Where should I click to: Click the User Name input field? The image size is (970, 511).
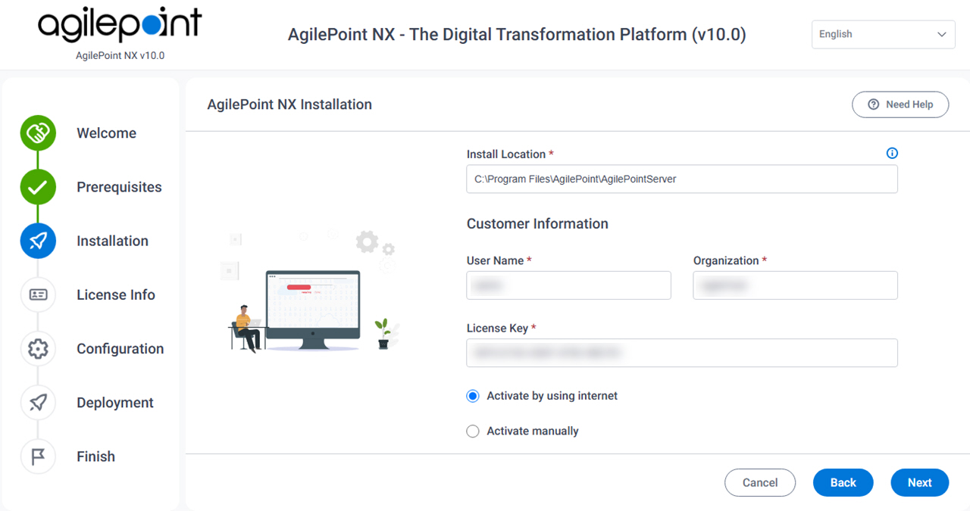(569, 285)
